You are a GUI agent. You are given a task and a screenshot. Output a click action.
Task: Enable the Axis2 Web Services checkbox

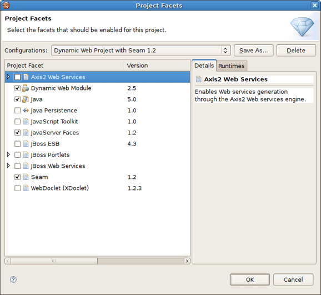(x=17, y=77)
